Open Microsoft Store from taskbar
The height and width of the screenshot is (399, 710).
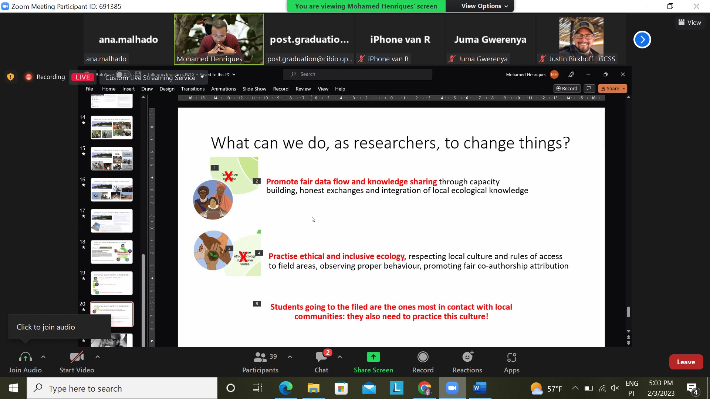[x=341, y=388]
